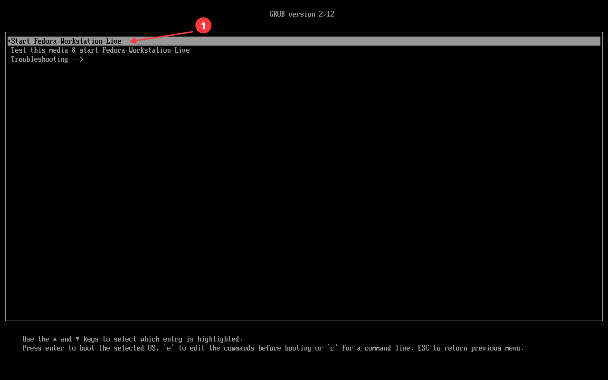Select the Start Fedora-Workstation-Live boot entry

[x=66, y=41]
